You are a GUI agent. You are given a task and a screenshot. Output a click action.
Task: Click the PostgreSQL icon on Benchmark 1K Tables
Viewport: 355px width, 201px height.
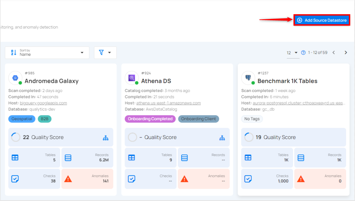248,78
